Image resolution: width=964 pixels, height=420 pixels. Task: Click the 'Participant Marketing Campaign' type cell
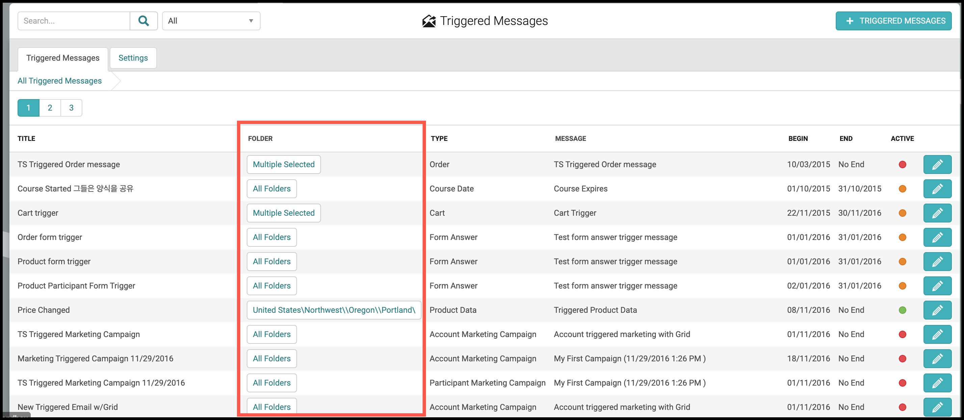tap(487, 383)
